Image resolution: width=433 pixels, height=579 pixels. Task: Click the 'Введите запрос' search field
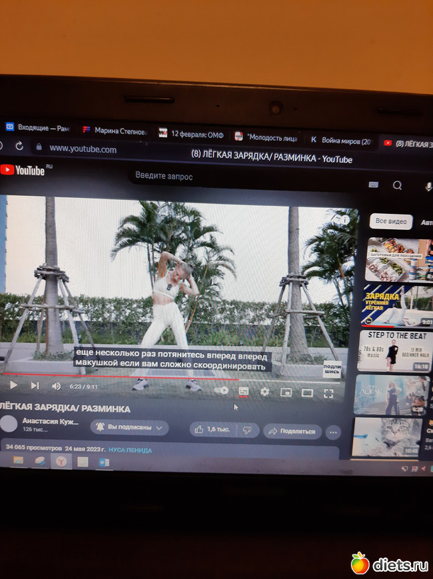tap(233, 177)
